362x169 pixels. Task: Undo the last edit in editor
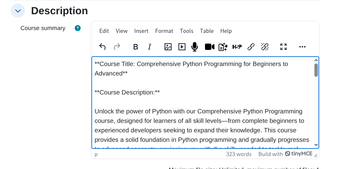(102, 47)
